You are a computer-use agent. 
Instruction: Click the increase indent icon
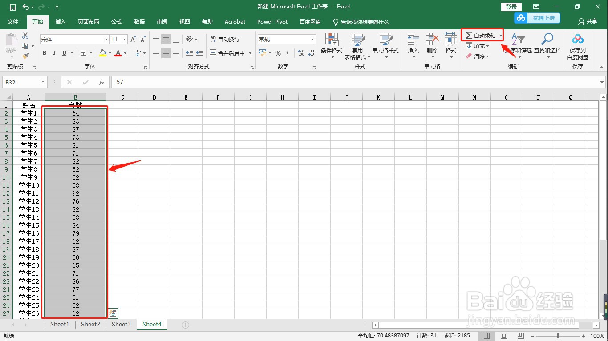coord(199,53)
